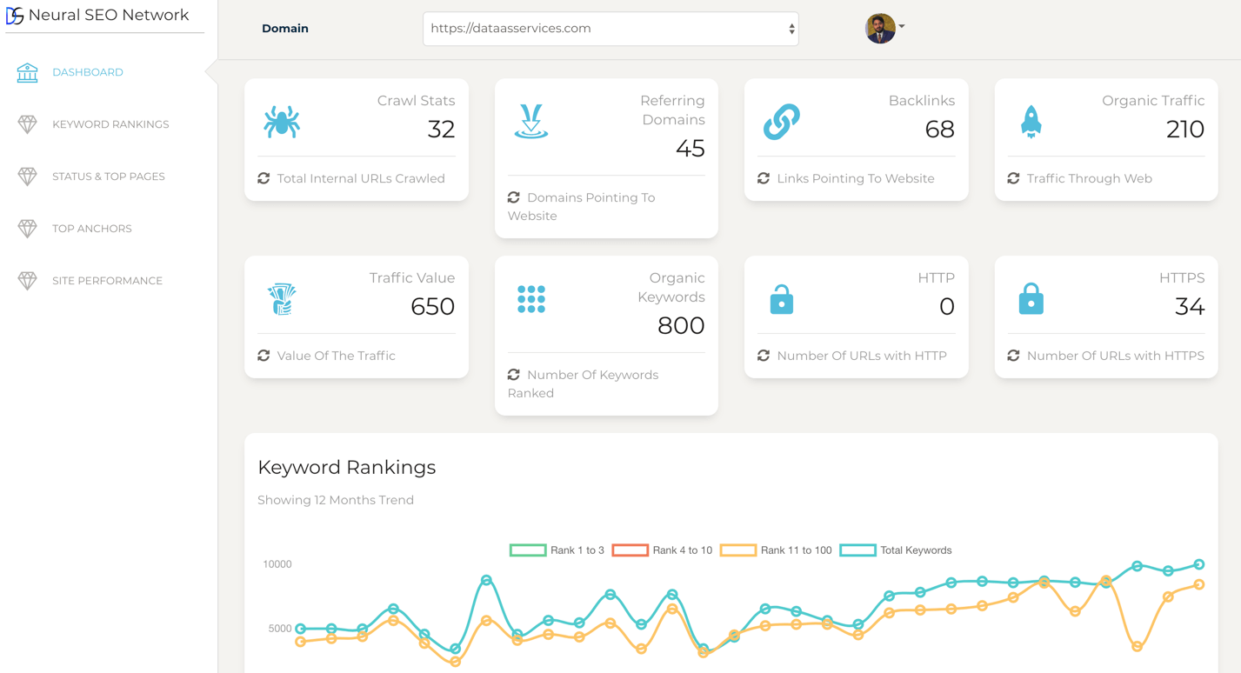Click the dots grid icon in Organic Keywords
Viewport: 1241px width, 673px height.
[x=531, y=299]
